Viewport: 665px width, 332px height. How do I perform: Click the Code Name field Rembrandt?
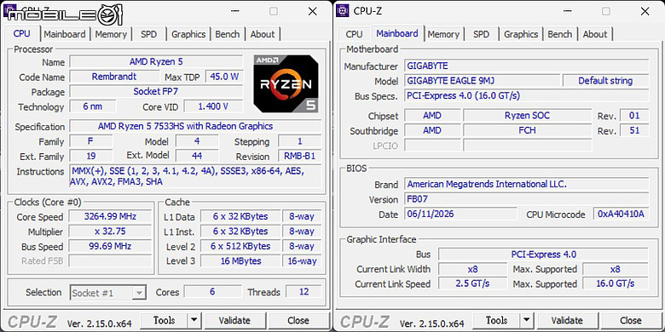coord(114,77)
